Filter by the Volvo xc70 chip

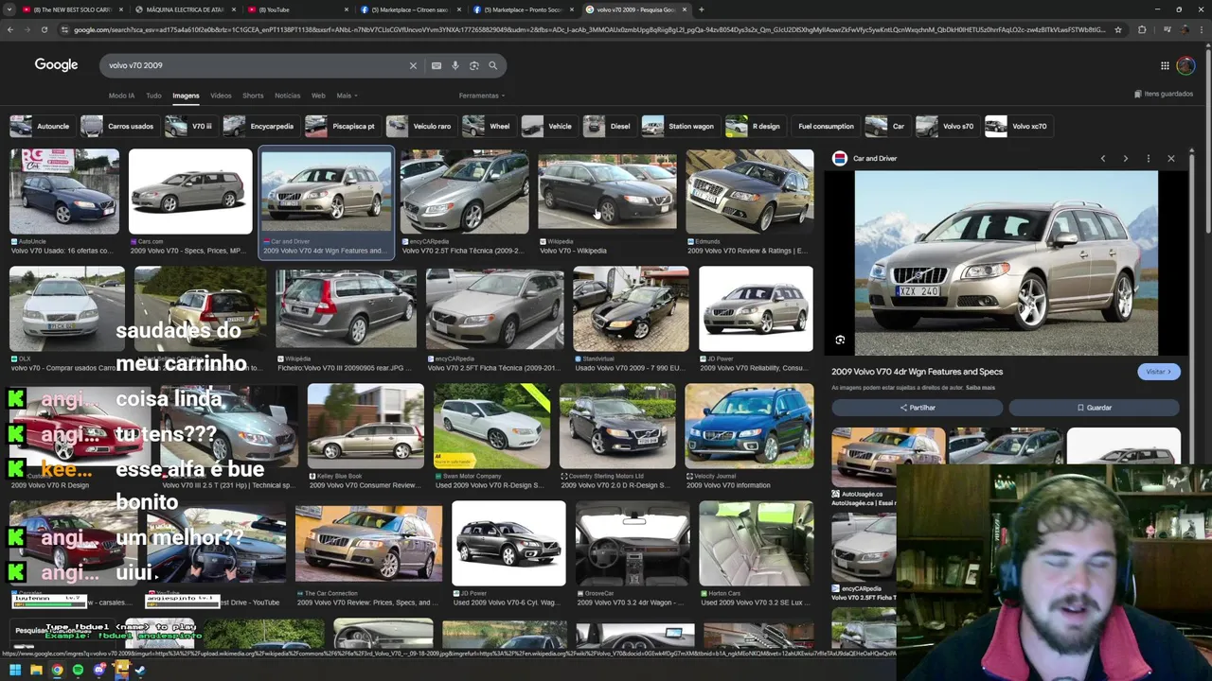click(1017, 126)
